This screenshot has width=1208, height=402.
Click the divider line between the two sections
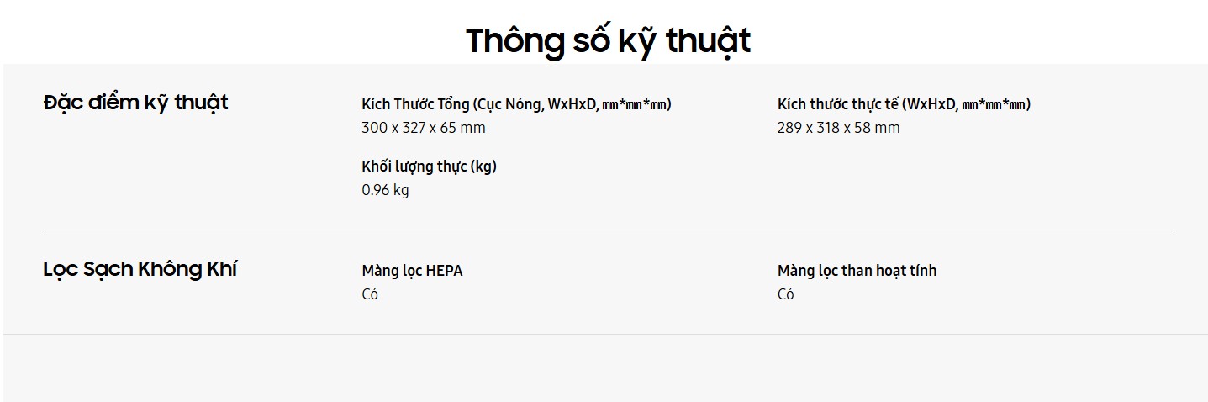tap(608, 230)
